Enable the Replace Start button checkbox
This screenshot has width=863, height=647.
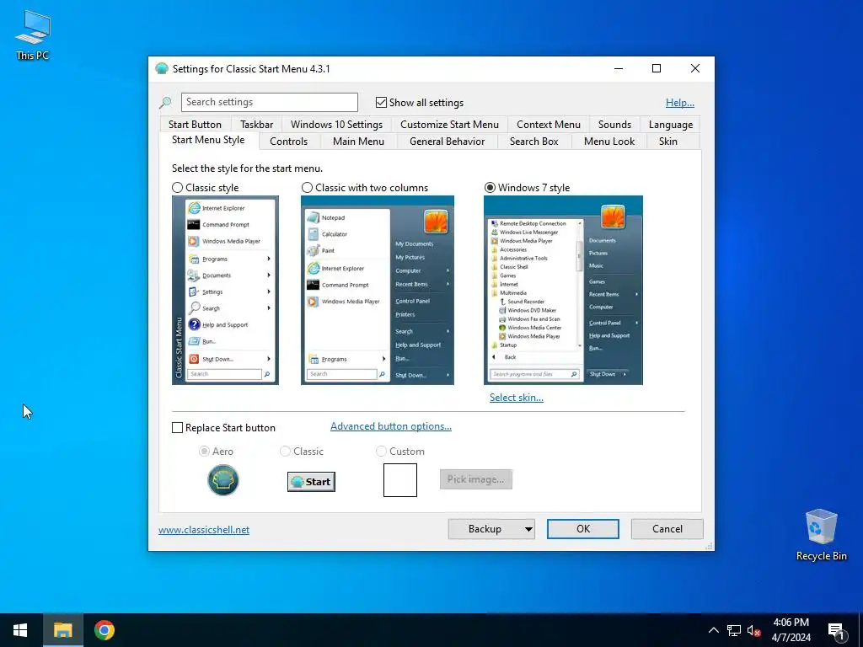(177, 427)
